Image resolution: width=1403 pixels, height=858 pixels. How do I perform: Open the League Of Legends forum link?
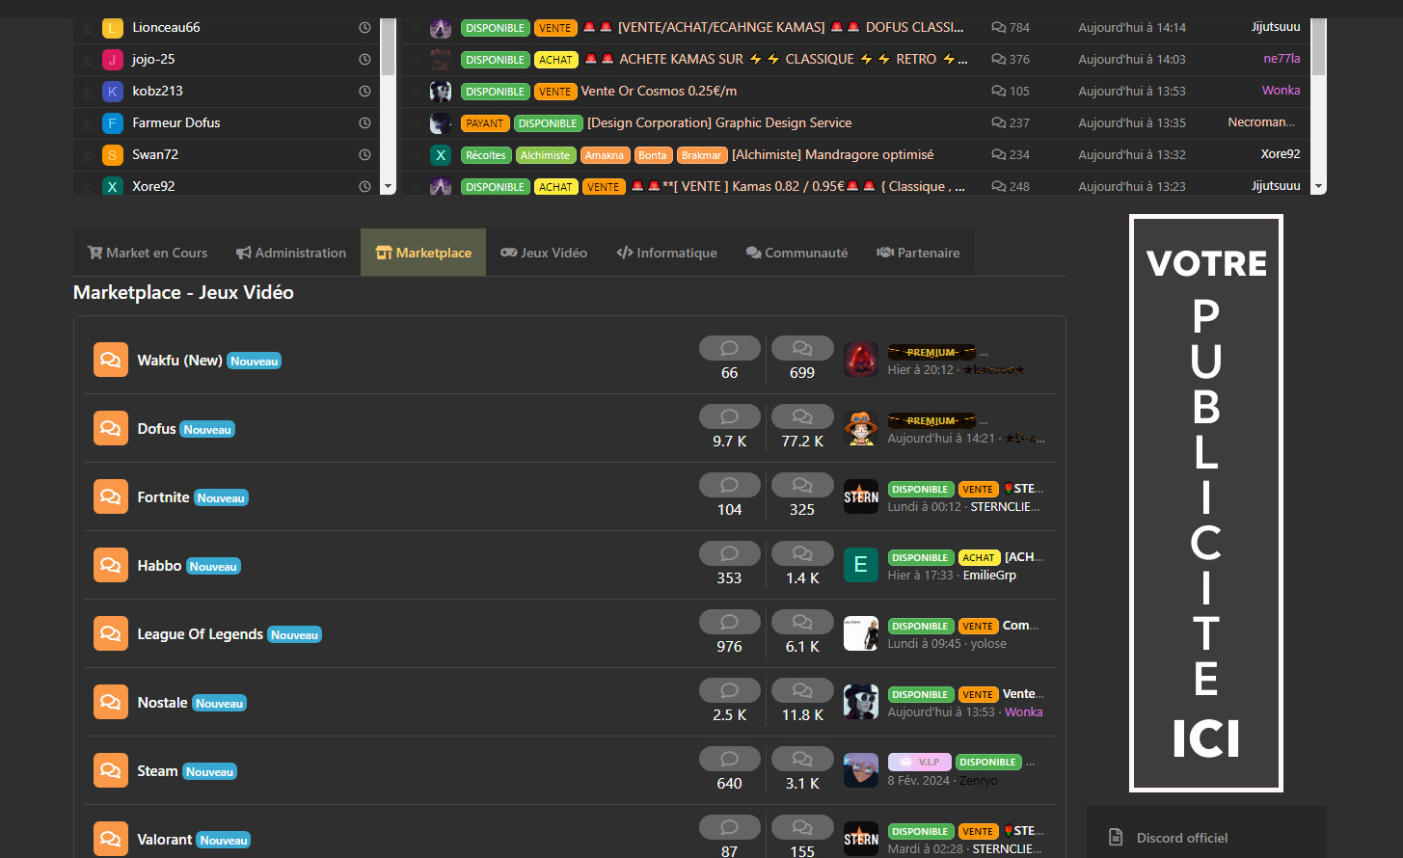click(x=200, y=633)
